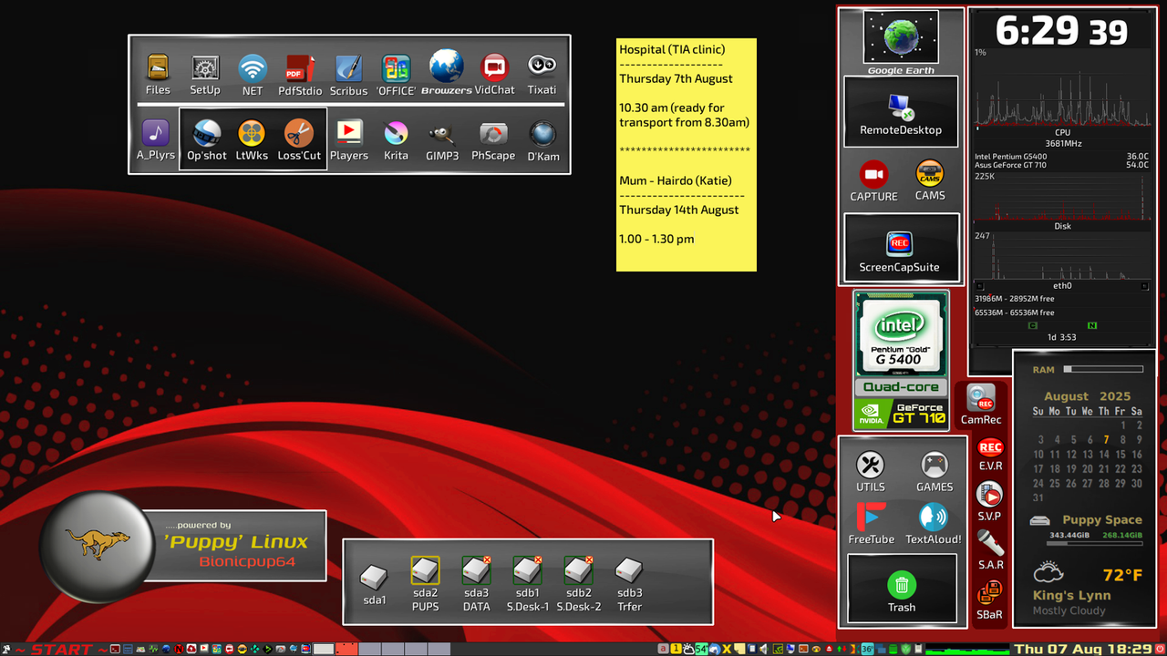Launch SBaR icon
Screen dimensions: 1167x656
click(989, 594)
